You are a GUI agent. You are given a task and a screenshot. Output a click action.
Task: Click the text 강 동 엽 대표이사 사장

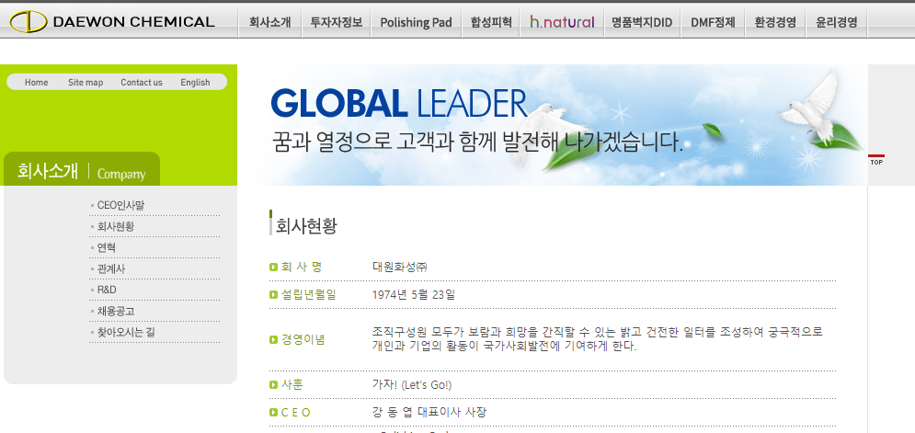[x=429, y=412]
